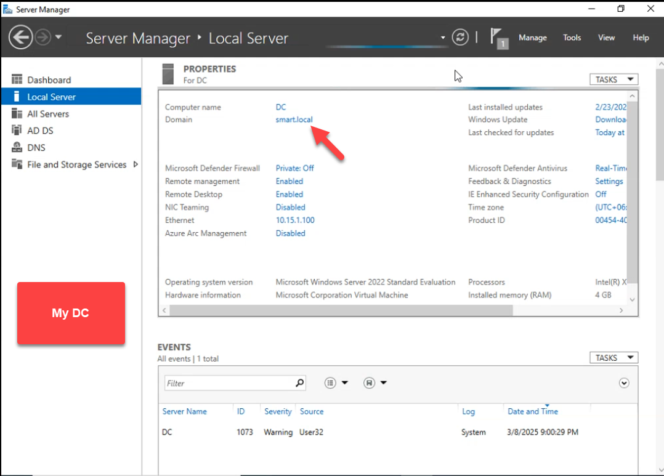Click the Server Manager title bar icon

(x=7, y=9)
